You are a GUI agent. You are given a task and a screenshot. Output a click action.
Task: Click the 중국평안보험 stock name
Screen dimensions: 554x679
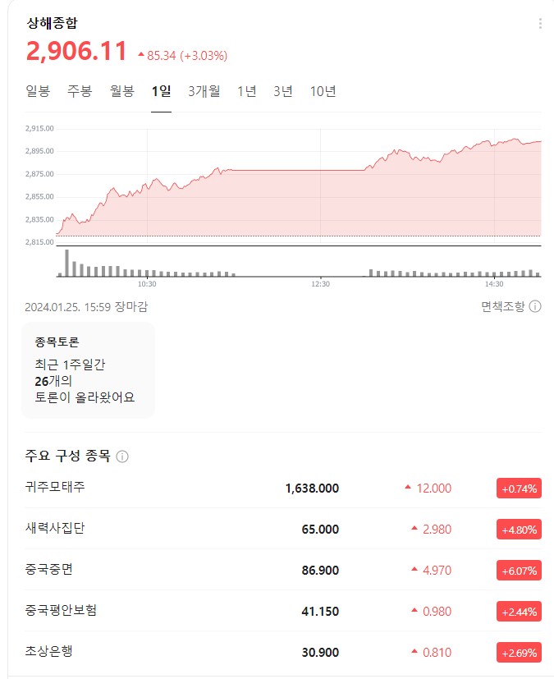[59, 611]
